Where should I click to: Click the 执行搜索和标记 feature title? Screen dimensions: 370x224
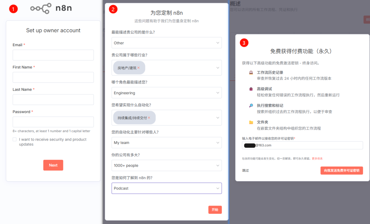pyautogui.click(x=270, y=106)
